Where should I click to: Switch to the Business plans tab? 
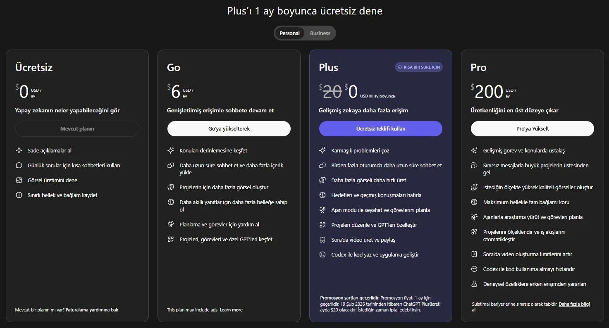(320, 33)
